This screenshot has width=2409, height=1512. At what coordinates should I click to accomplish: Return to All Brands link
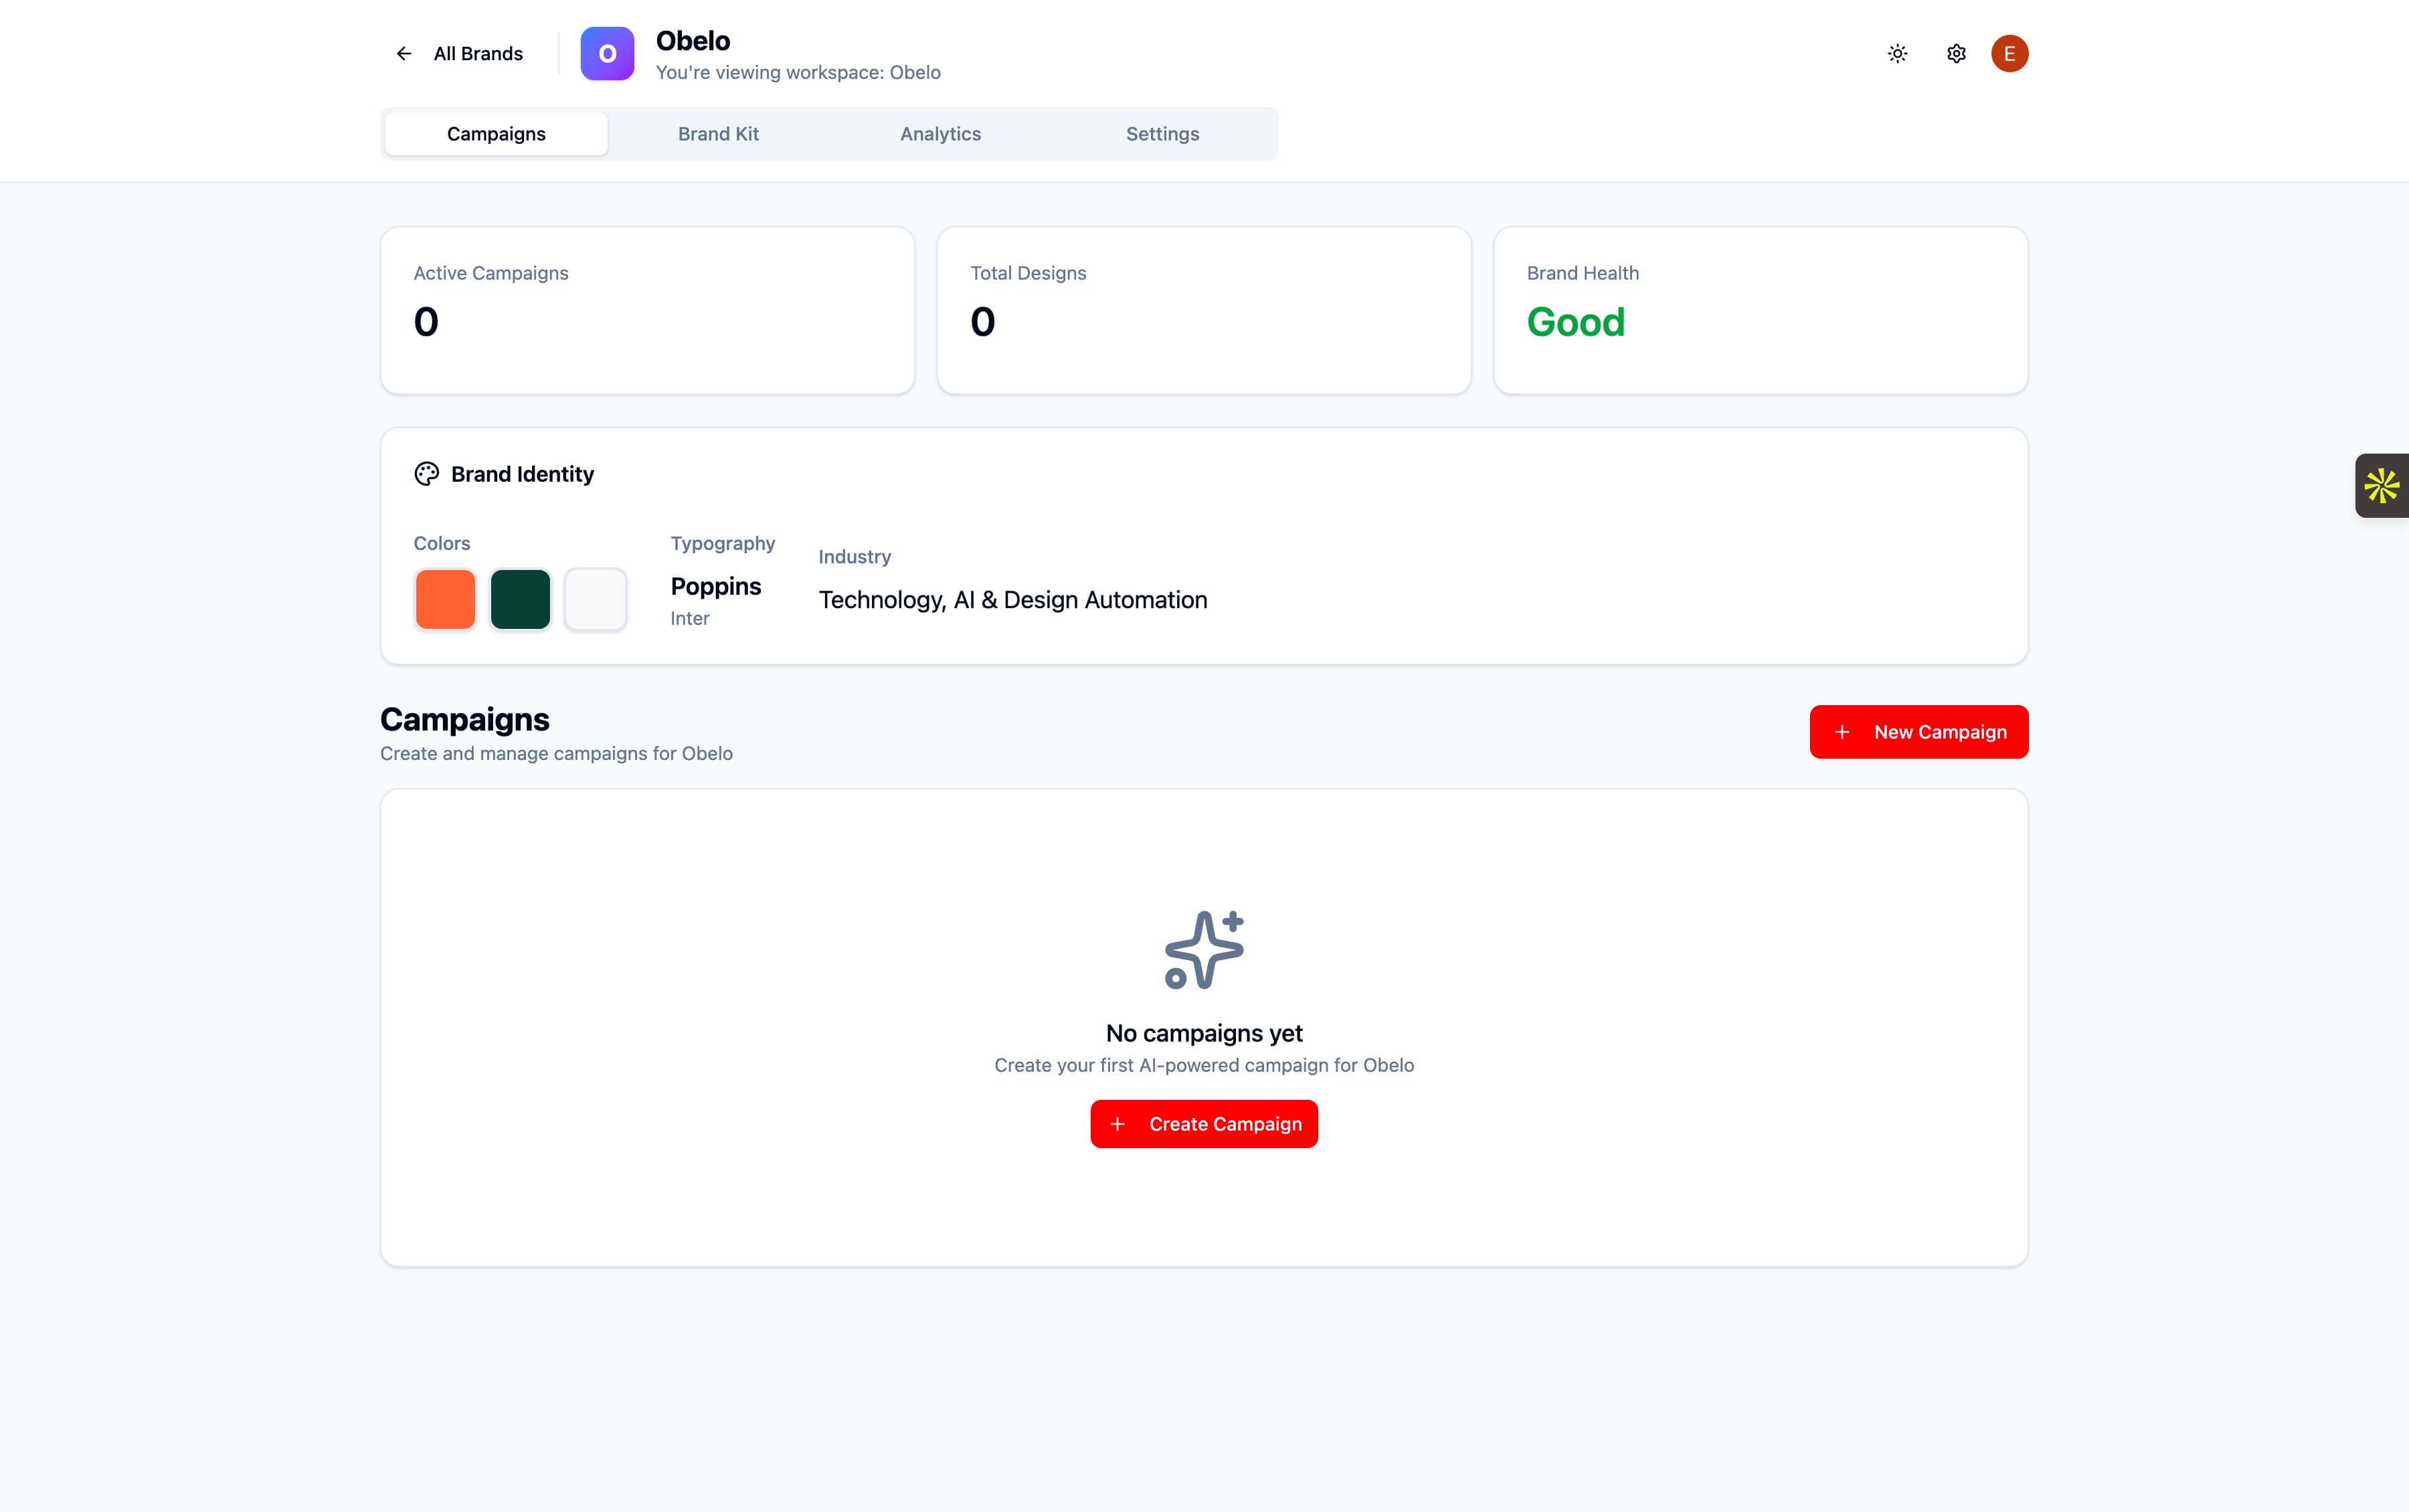coord(478,54)
